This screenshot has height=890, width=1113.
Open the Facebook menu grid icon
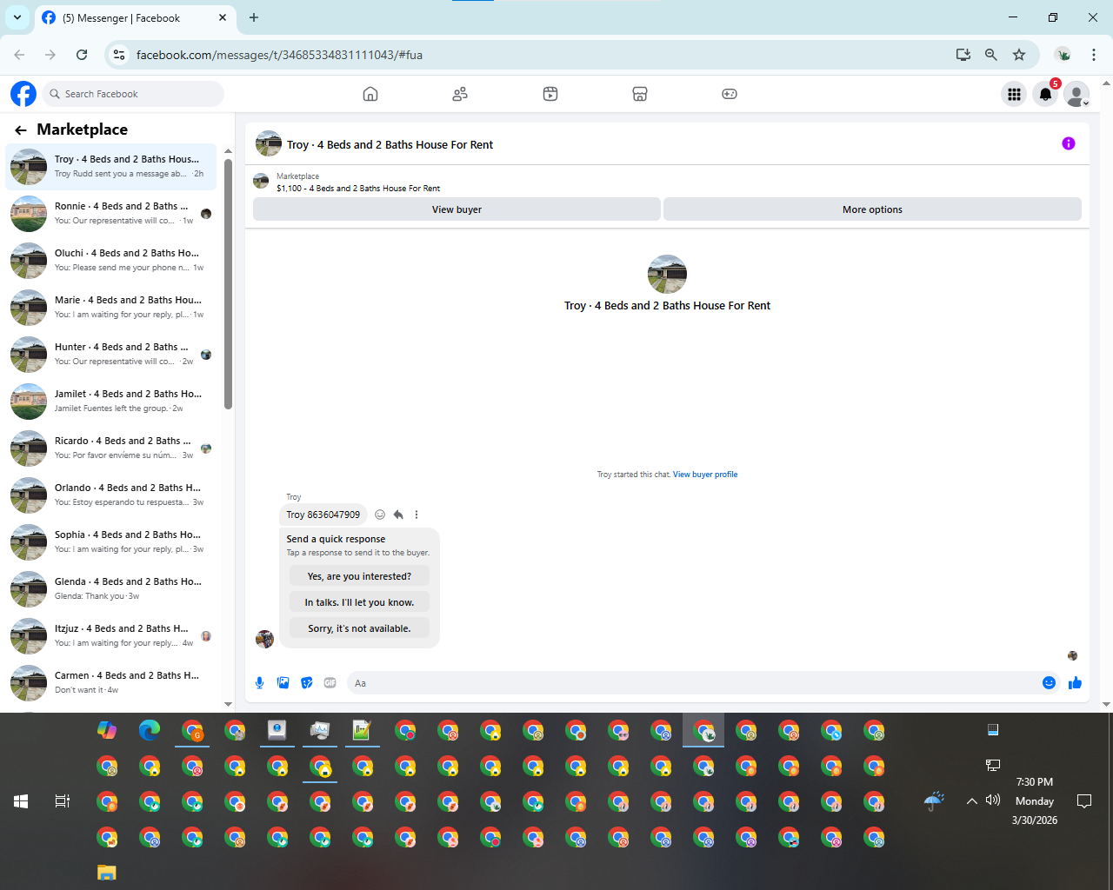coord(1014,94)
